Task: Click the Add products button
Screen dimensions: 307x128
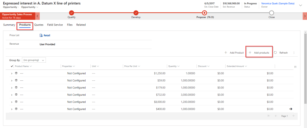Action: [x=259, y=53]
